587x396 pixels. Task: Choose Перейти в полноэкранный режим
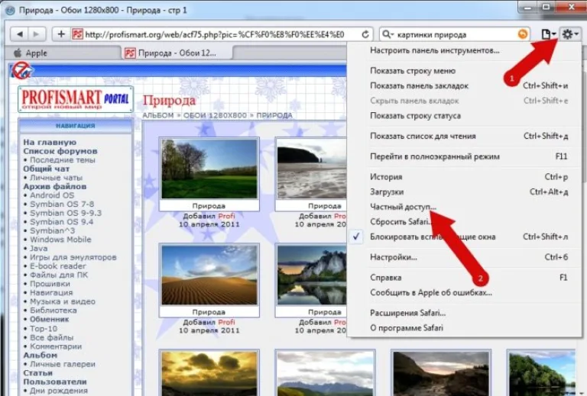pos(435,156)
